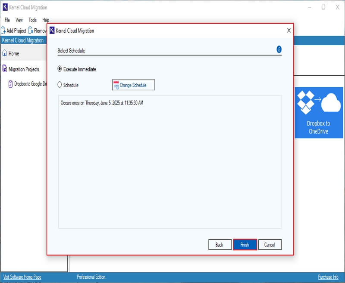This screenshot has height=283, width=345.
Task: Click the Remove project toolbar button
Action: tap(38, 31)
